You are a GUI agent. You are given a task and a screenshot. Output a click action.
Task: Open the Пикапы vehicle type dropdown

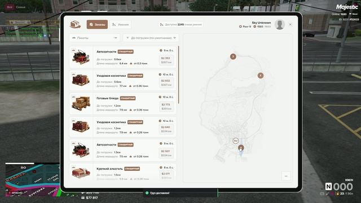pyautogui.click(x=94, y=38)
